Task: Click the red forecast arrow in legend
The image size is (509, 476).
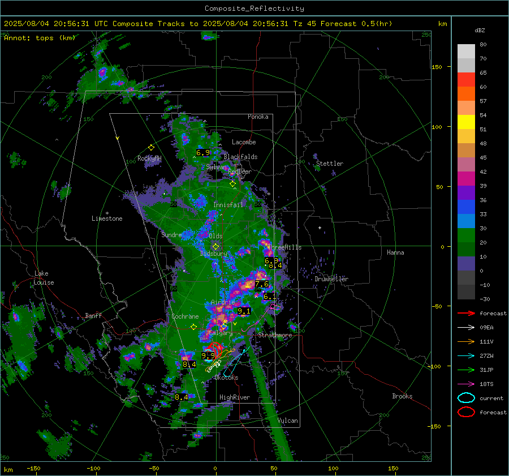Action: click(x=466, y=313)
